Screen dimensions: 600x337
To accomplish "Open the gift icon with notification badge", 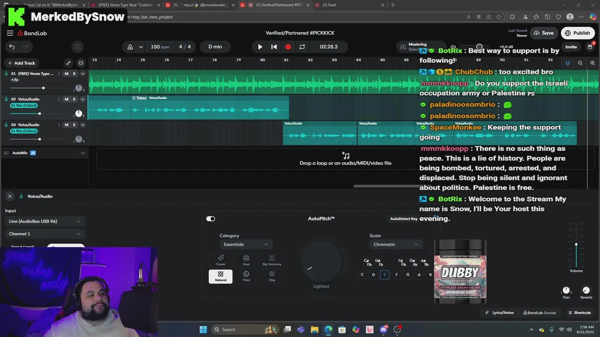I will (590, 46).
